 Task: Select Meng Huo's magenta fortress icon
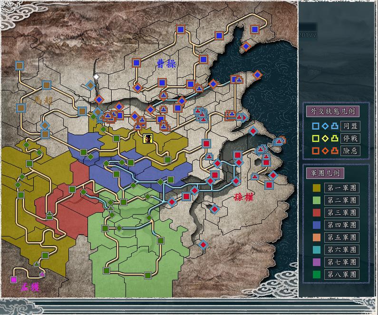(42, 274)
